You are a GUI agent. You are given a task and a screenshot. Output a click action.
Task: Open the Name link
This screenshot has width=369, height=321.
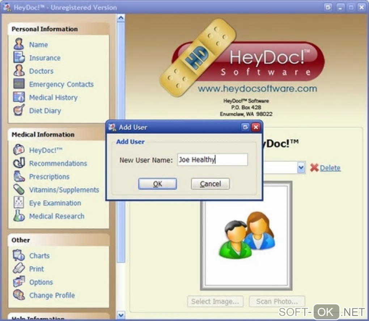click(38, 45)
